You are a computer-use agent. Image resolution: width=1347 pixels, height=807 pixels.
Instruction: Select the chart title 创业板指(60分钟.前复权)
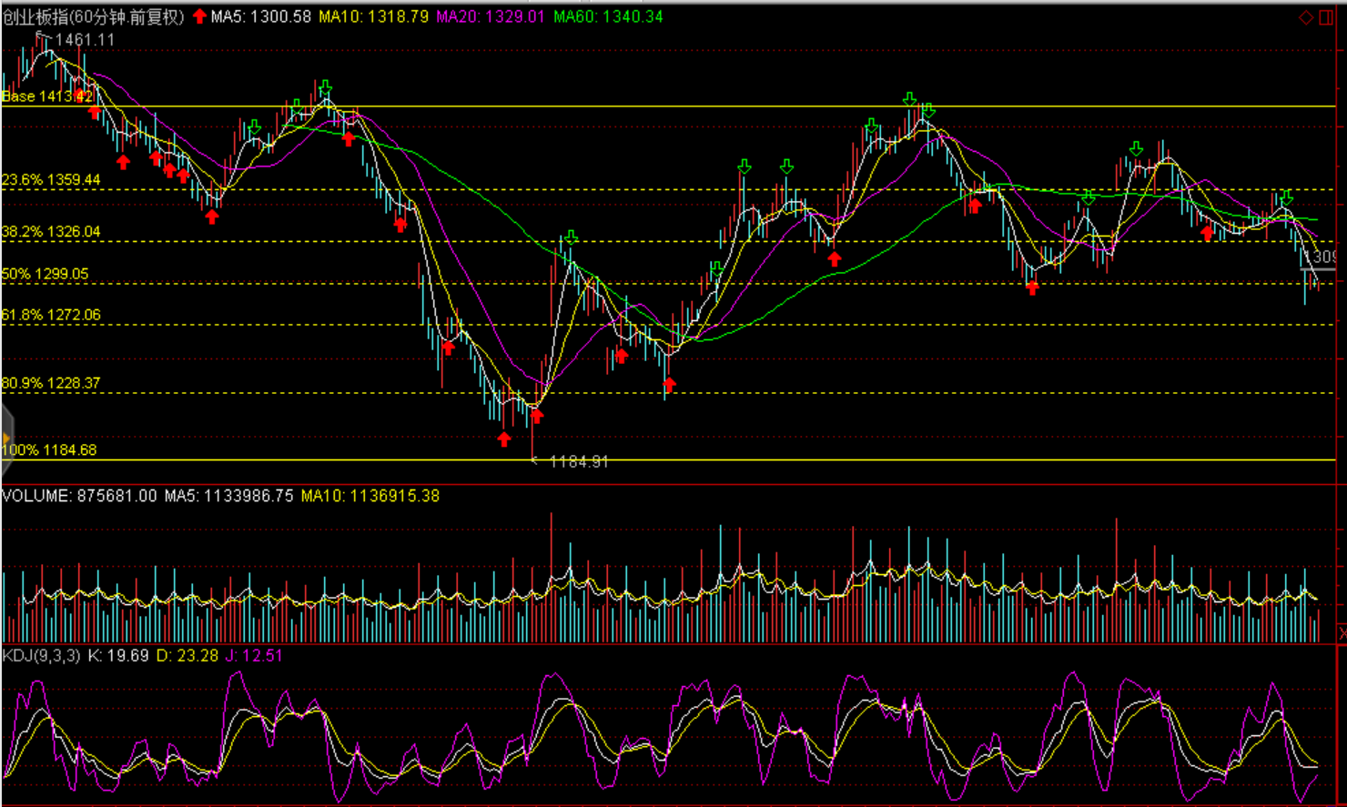94,16
